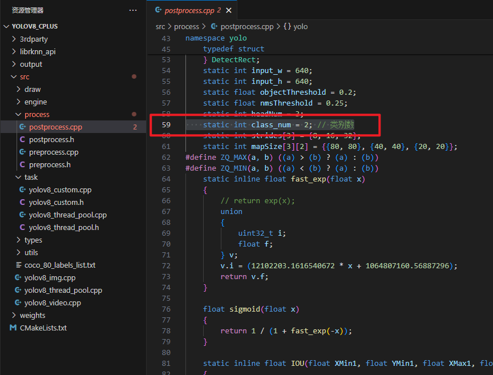Click the 'yolo' namespace breadcrumb
The width and height of the screenshot is (493, 375).
[300, 26]
